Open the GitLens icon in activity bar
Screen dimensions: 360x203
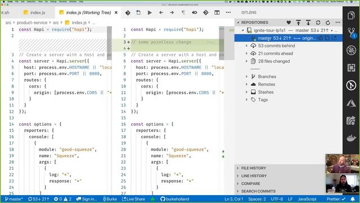351,85
